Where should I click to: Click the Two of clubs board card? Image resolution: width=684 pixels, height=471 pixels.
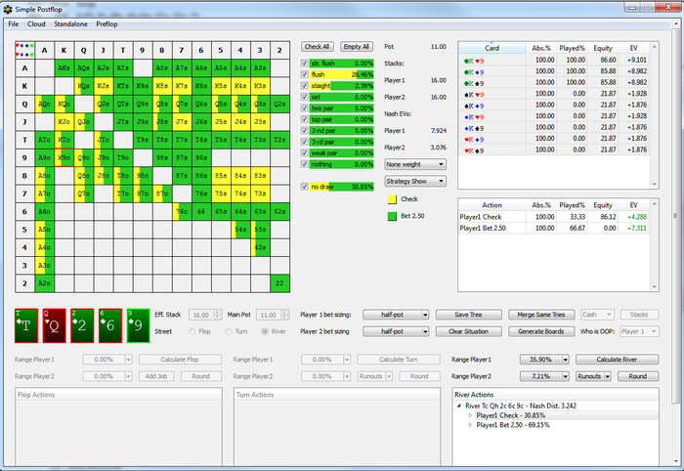82,325
